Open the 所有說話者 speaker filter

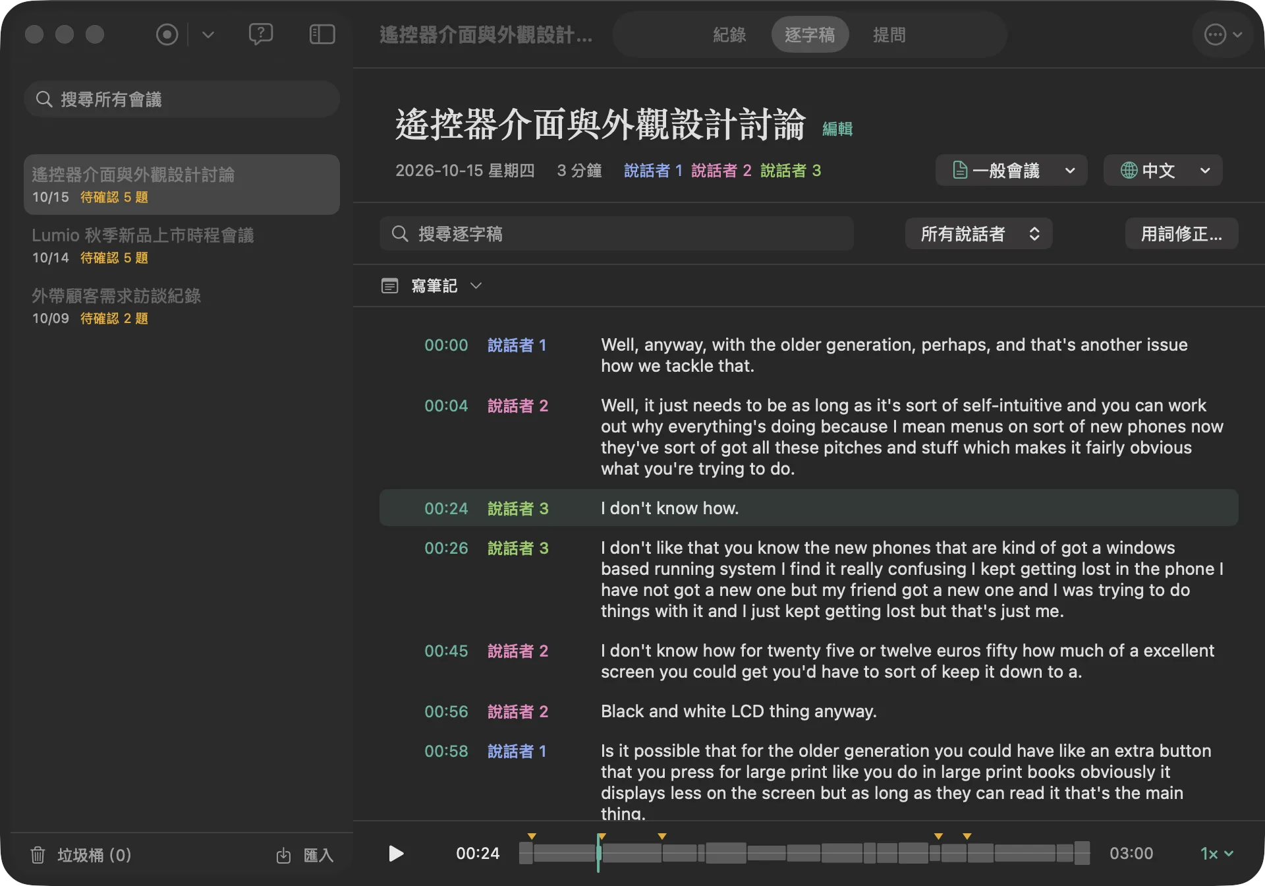pyautogui.click(x=978, y=234)
